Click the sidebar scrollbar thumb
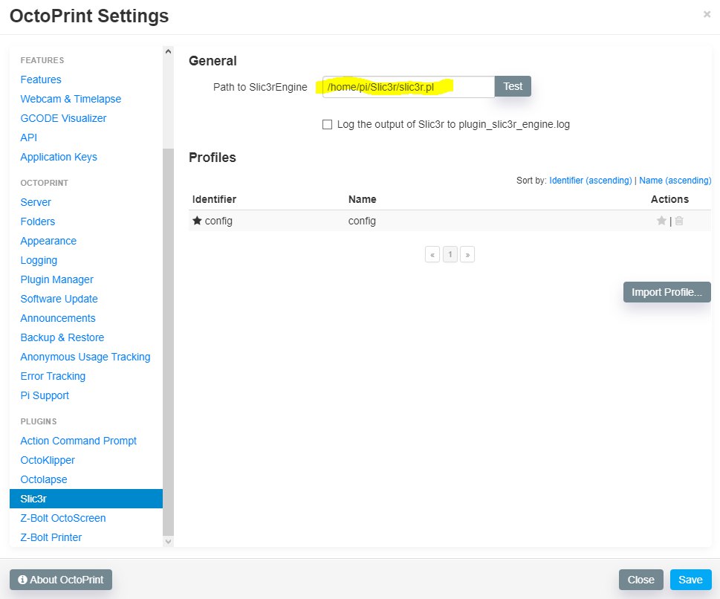720x599 pixels. (x=168, y=342)
